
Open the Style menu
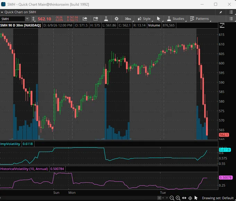point(144,19)
